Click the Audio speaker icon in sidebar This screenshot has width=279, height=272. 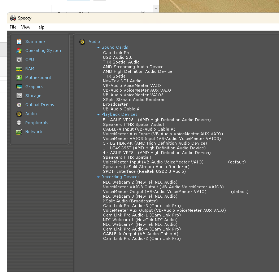coord(19,114)
